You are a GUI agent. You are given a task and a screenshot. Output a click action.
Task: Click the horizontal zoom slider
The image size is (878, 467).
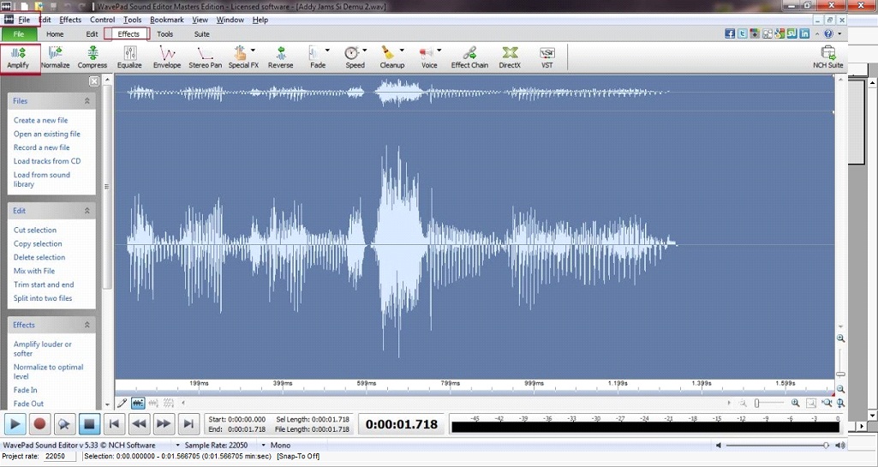[769, 403]
